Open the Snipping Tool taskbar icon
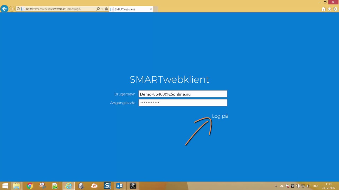Viewport: 339px width, 190px height. point(43,186)
